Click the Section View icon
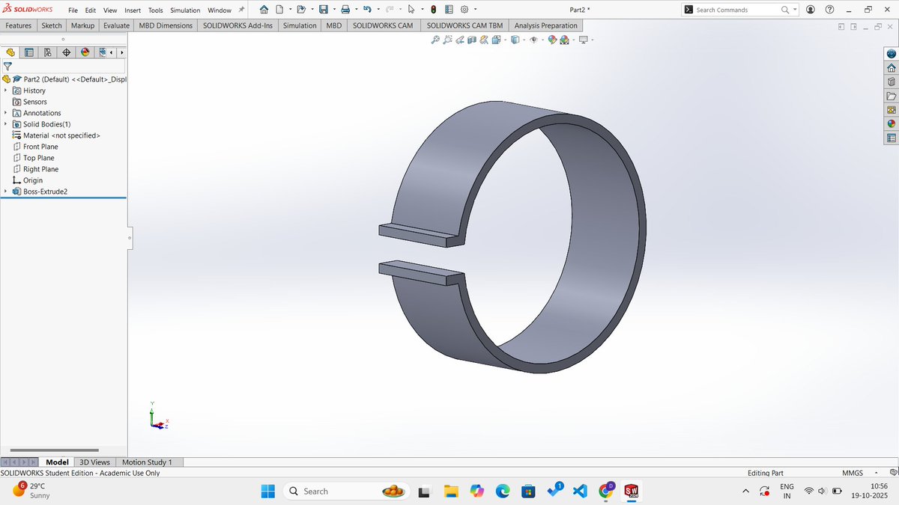 pos(472,40)
